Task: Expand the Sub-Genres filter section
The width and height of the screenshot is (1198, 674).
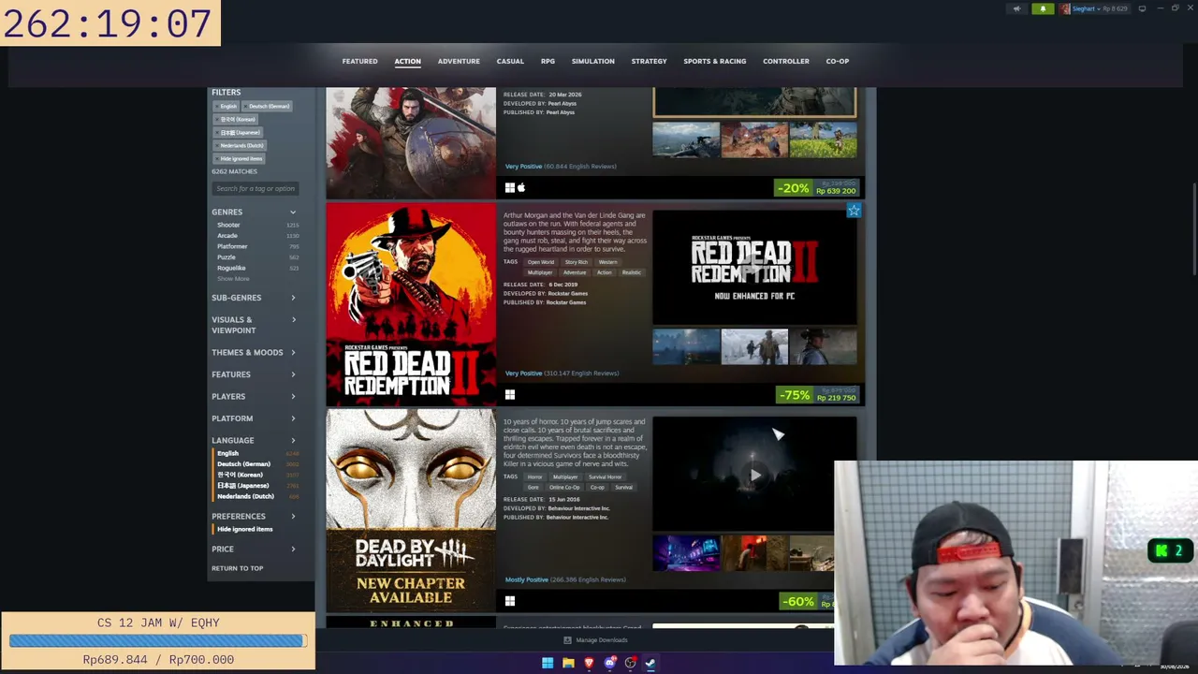Action: [254, 298]
